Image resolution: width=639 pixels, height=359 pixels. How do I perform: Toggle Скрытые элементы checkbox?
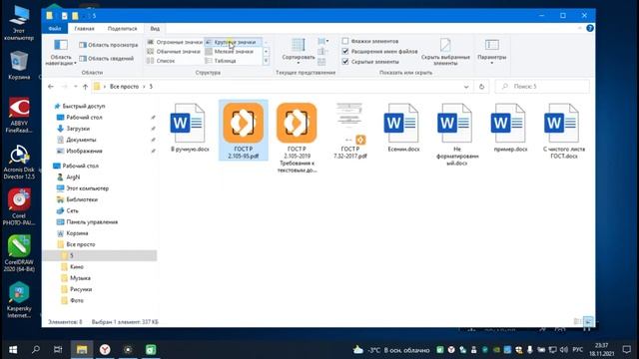click(345, 62)
